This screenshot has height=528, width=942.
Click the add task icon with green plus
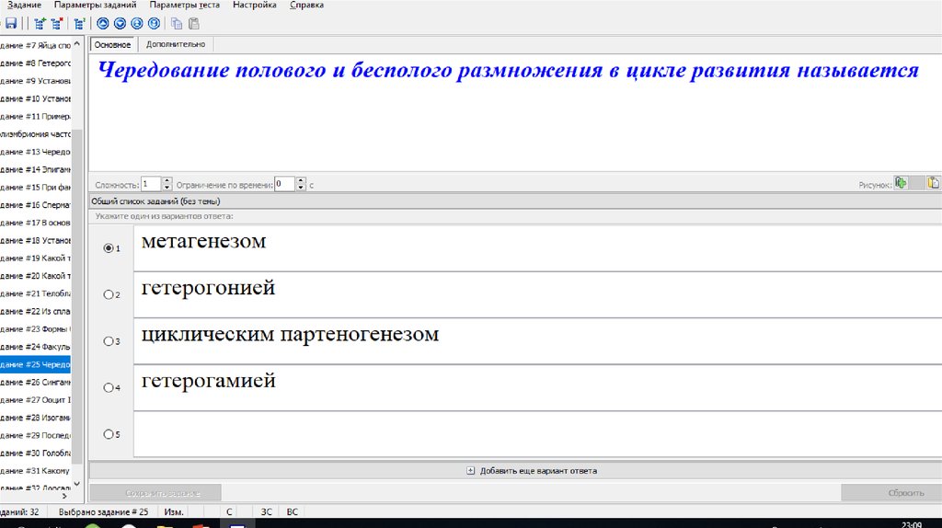pos(40,24)
